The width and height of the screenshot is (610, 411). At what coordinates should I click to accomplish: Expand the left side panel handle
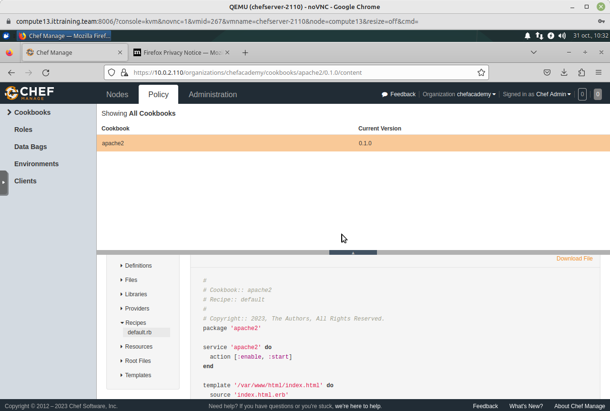(3, 182)
